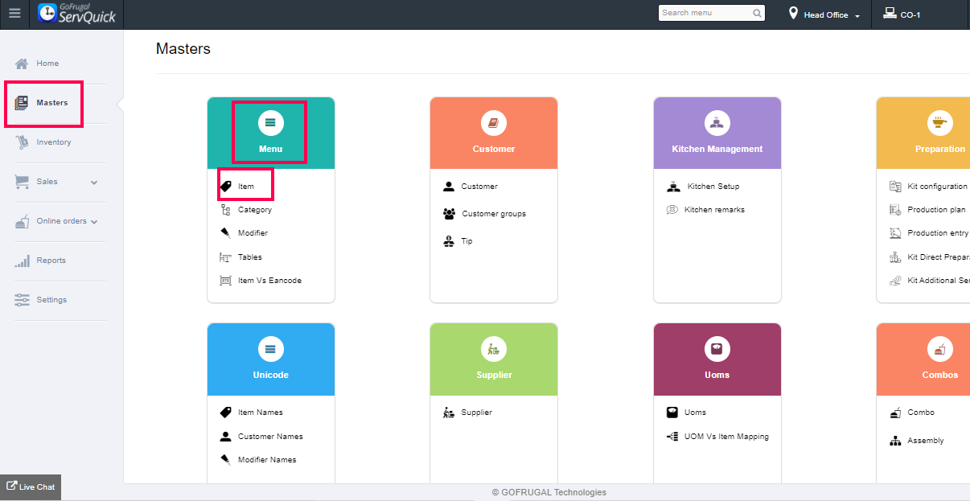Image resolution: width=970 pixels, height=501 pixels.
Task: Open the Supplier link under Supplier
Action: coord(477,413)
